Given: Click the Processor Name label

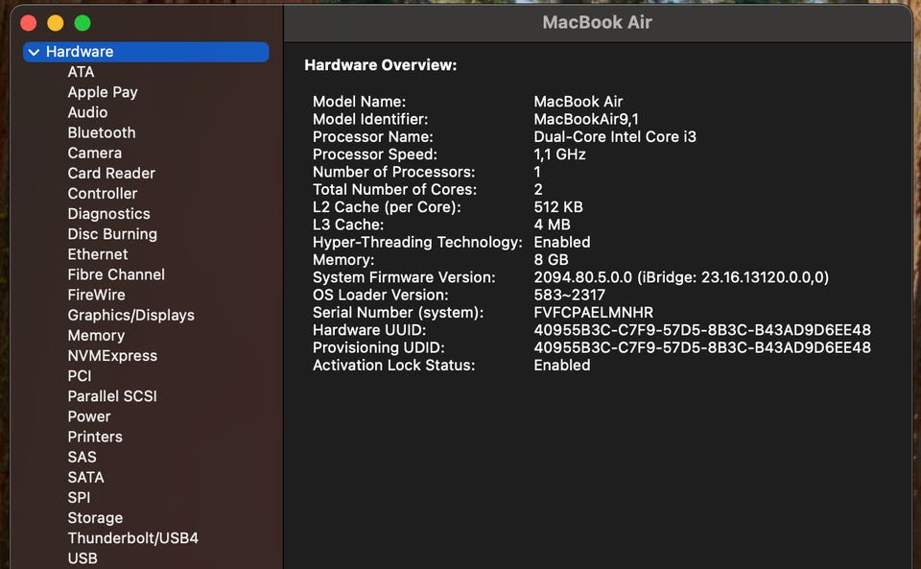Looking at the screenshot, I should click(372, 137).
